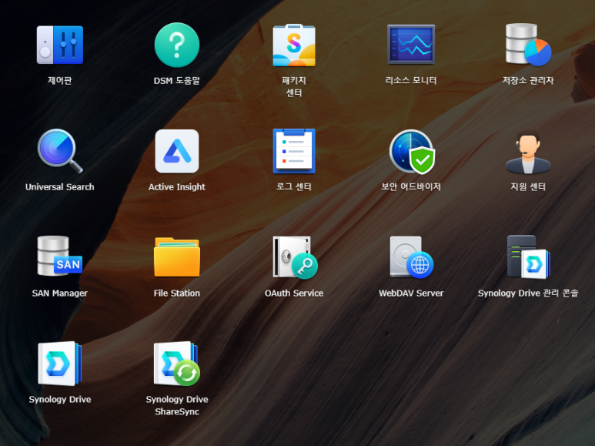Click the 로그 센터 text label
Screen dimensions: 595x446
(x=294, y=187)
